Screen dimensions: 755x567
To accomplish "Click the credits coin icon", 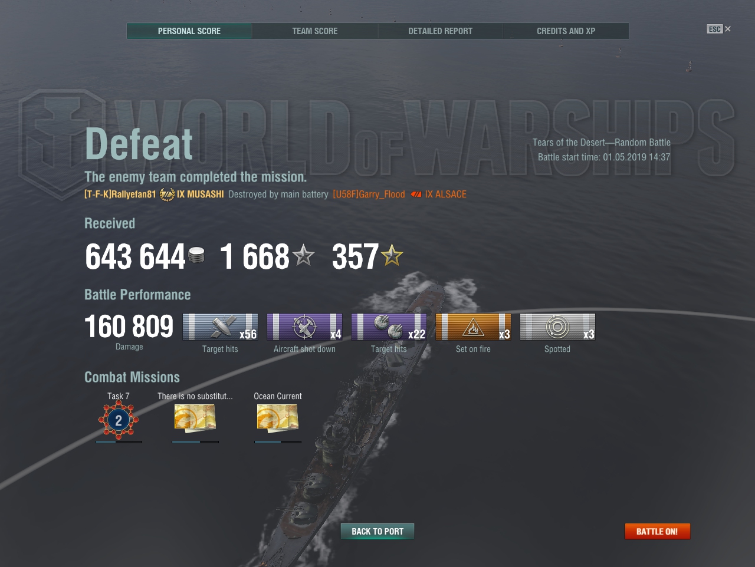I will pos(196,256).
